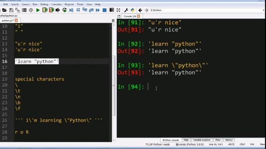Click CRLF line ending status
Image resolution: width=266 pixels, height=149 pixels.
point(242,144)
